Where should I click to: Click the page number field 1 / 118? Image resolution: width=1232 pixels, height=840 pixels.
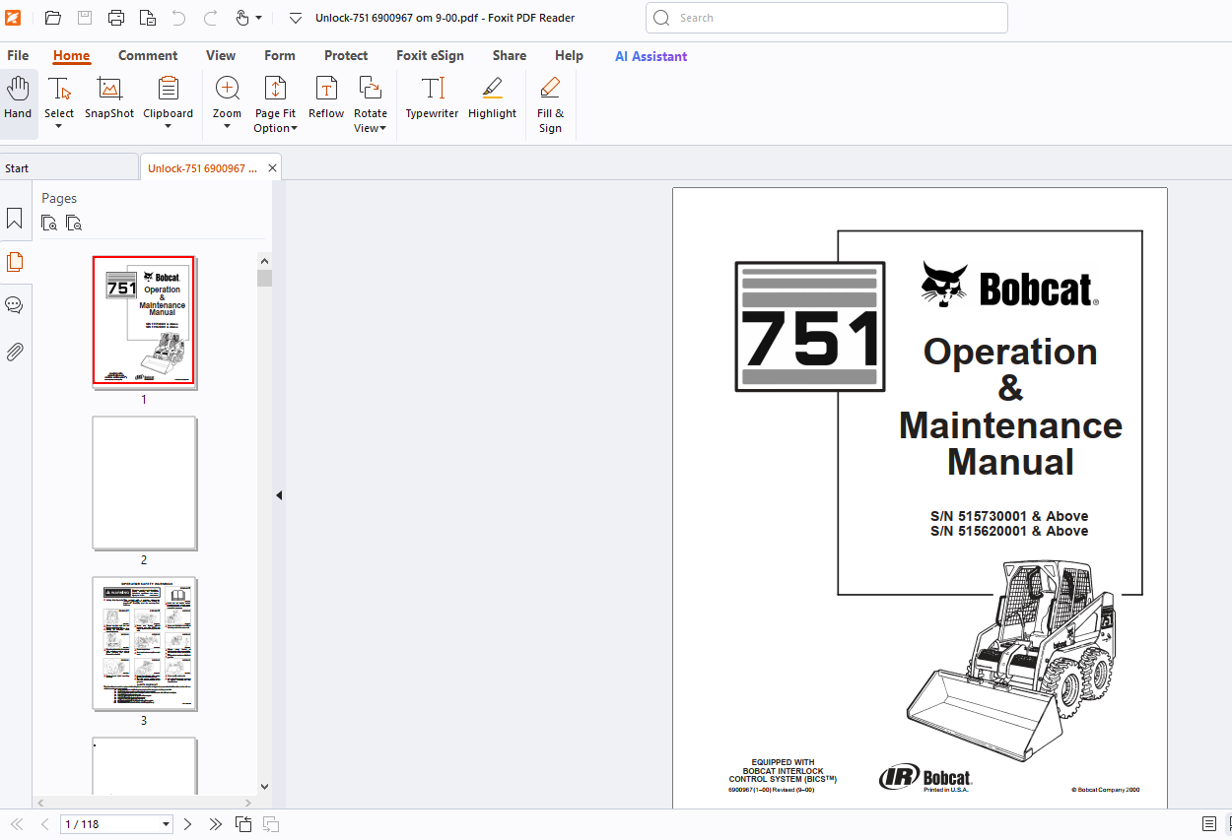(108, 824)
